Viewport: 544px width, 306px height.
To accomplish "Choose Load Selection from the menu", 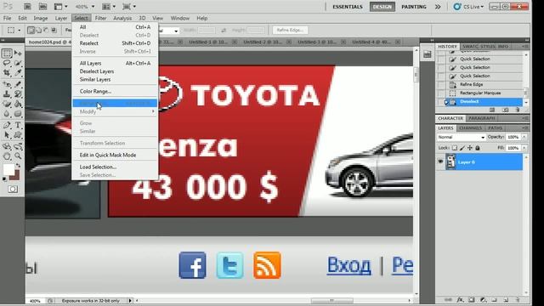I will 115,167.
